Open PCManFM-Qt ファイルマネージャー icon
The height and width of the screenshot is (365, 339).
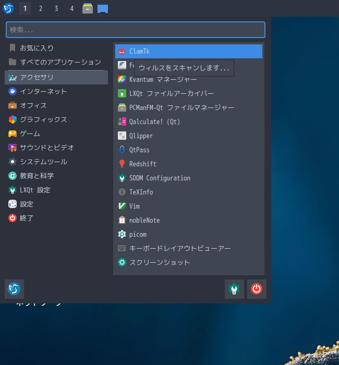pos(122,107)
